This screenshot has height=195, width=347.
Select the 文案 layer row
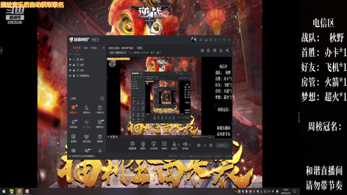pos(87,70)
